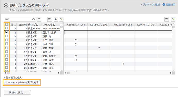Viewport: 178px width, 97px height.
Task: Sort by 登録No column header
Action: point(23,25)
